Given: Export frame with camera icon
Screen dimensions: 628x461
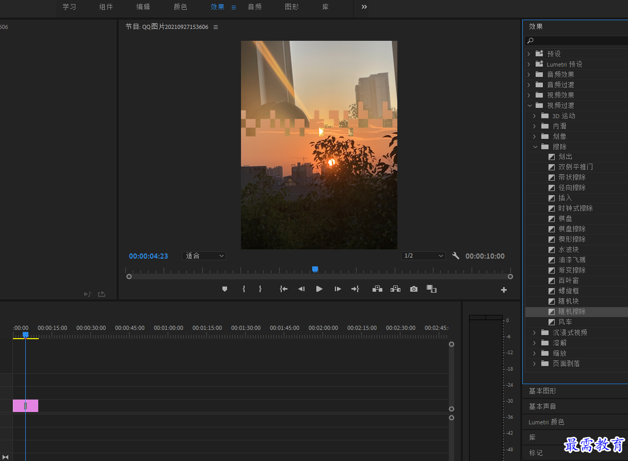Looking at the screenshot, I should point(414,289).
